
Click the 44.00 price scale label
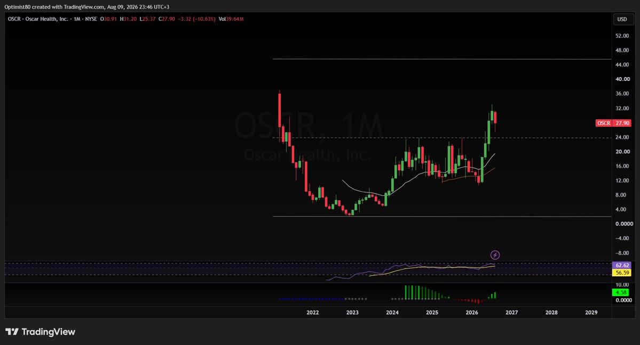(x=622, y=65)
